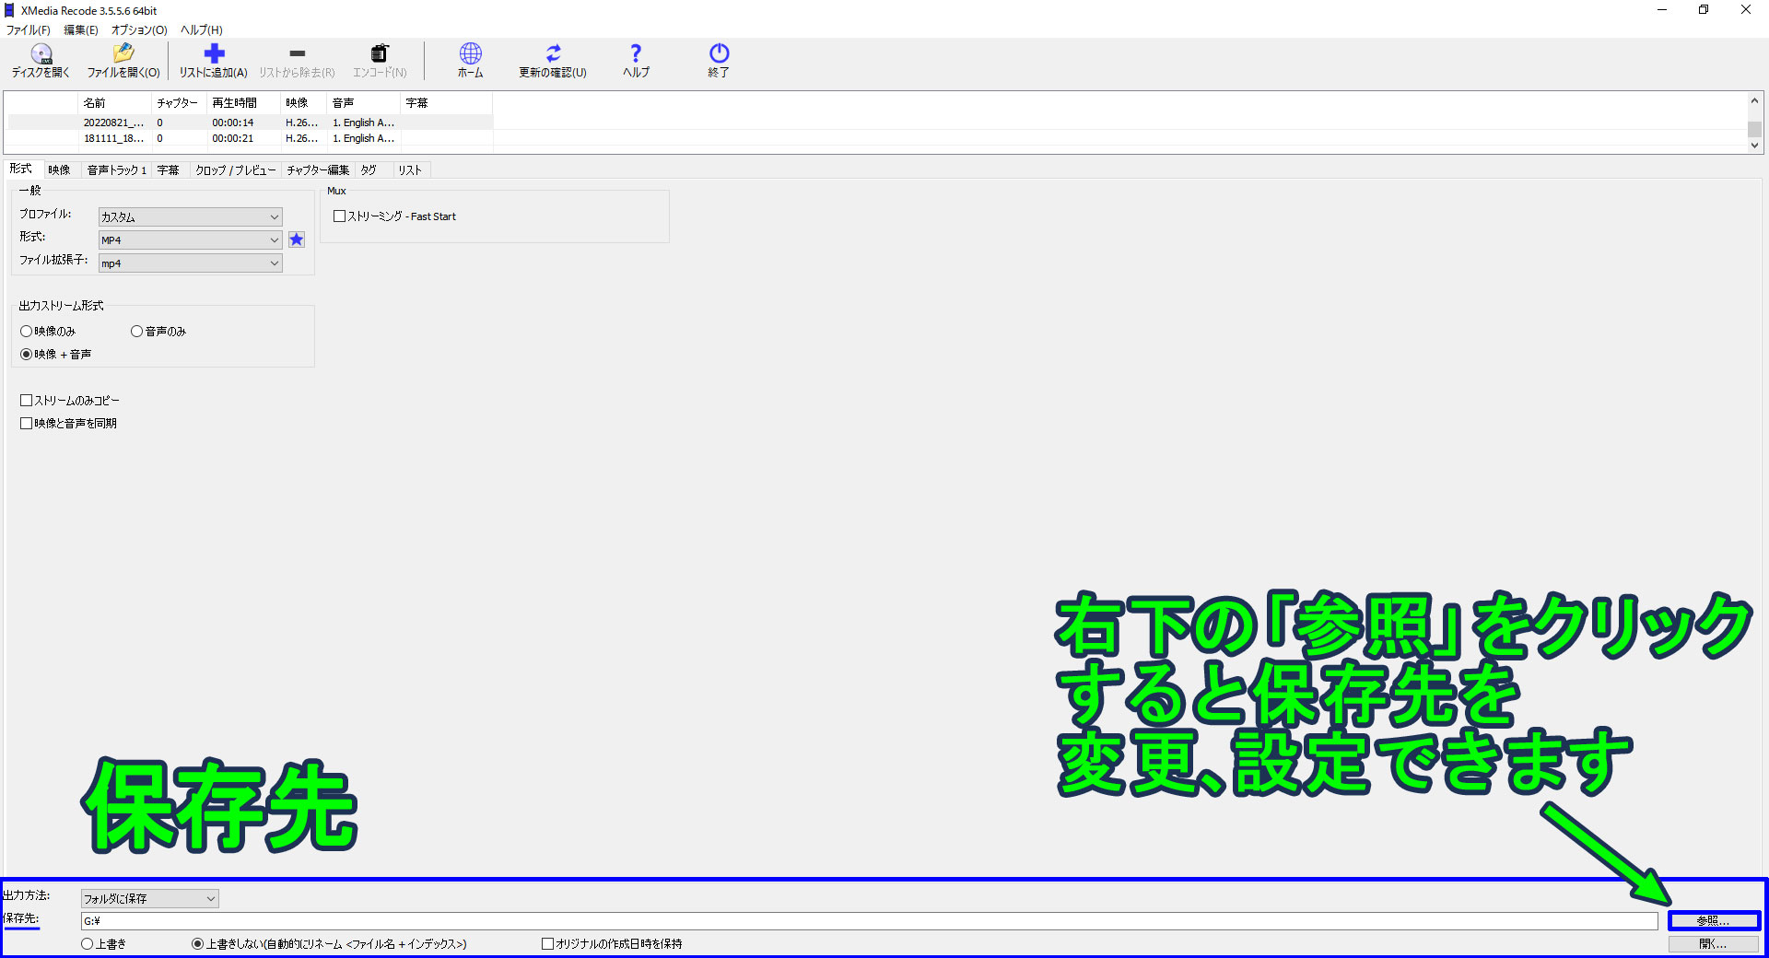Open the オプション menu

tap(139, 30)
